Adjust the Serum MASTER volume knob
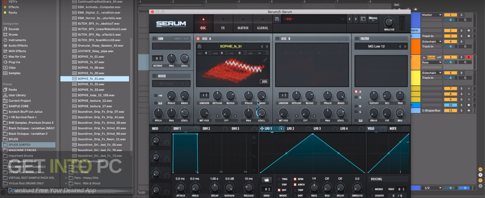485x198 pixels. 389,22
